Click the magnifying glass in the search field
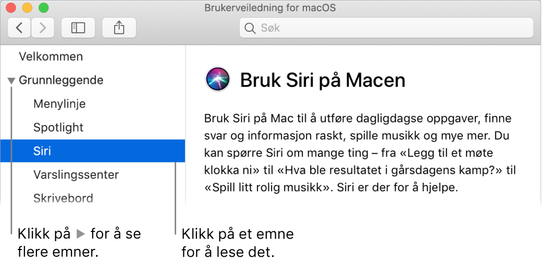The height and width of the screenshot is (262, 542). pyautogui.click(x=250, y=28)
